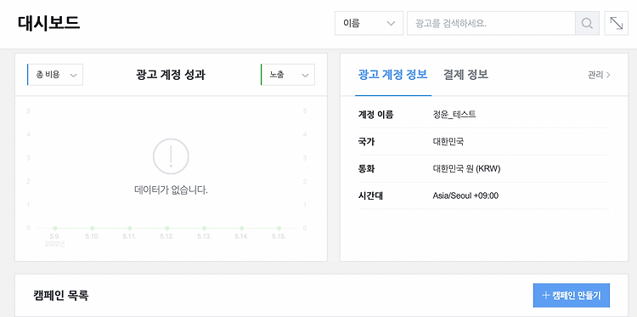Click the 광고 계정 성과 heading

(171, 75)
